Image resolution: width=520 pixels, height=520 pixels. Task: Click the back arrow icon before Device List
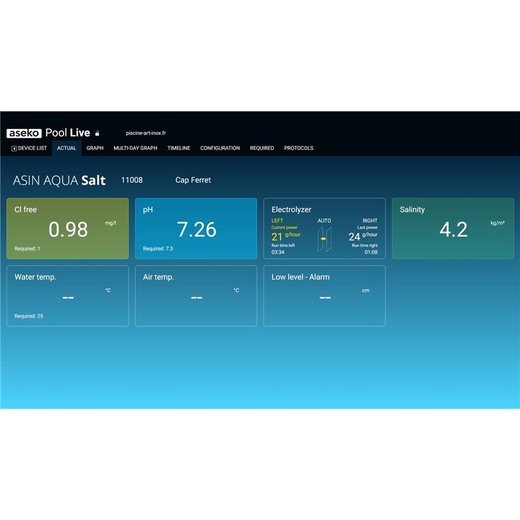point(14,148)
